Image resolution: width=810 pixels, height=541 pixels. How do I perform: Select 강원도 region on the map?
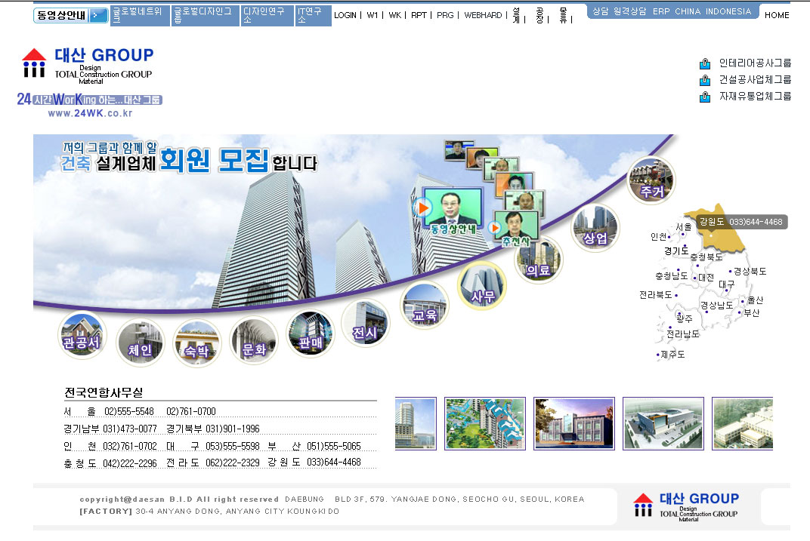716,227
